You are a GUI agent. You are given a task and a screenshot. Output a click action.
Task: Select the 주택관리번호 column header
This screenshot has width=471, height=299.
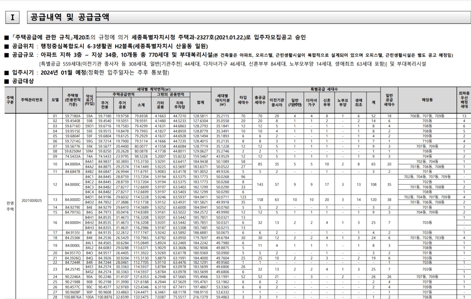(32, 100)
